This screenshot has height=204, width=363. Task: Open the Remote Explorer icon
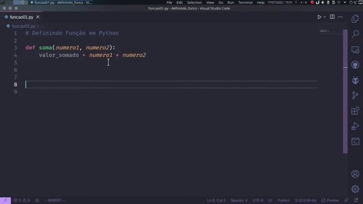click(355, 49)
